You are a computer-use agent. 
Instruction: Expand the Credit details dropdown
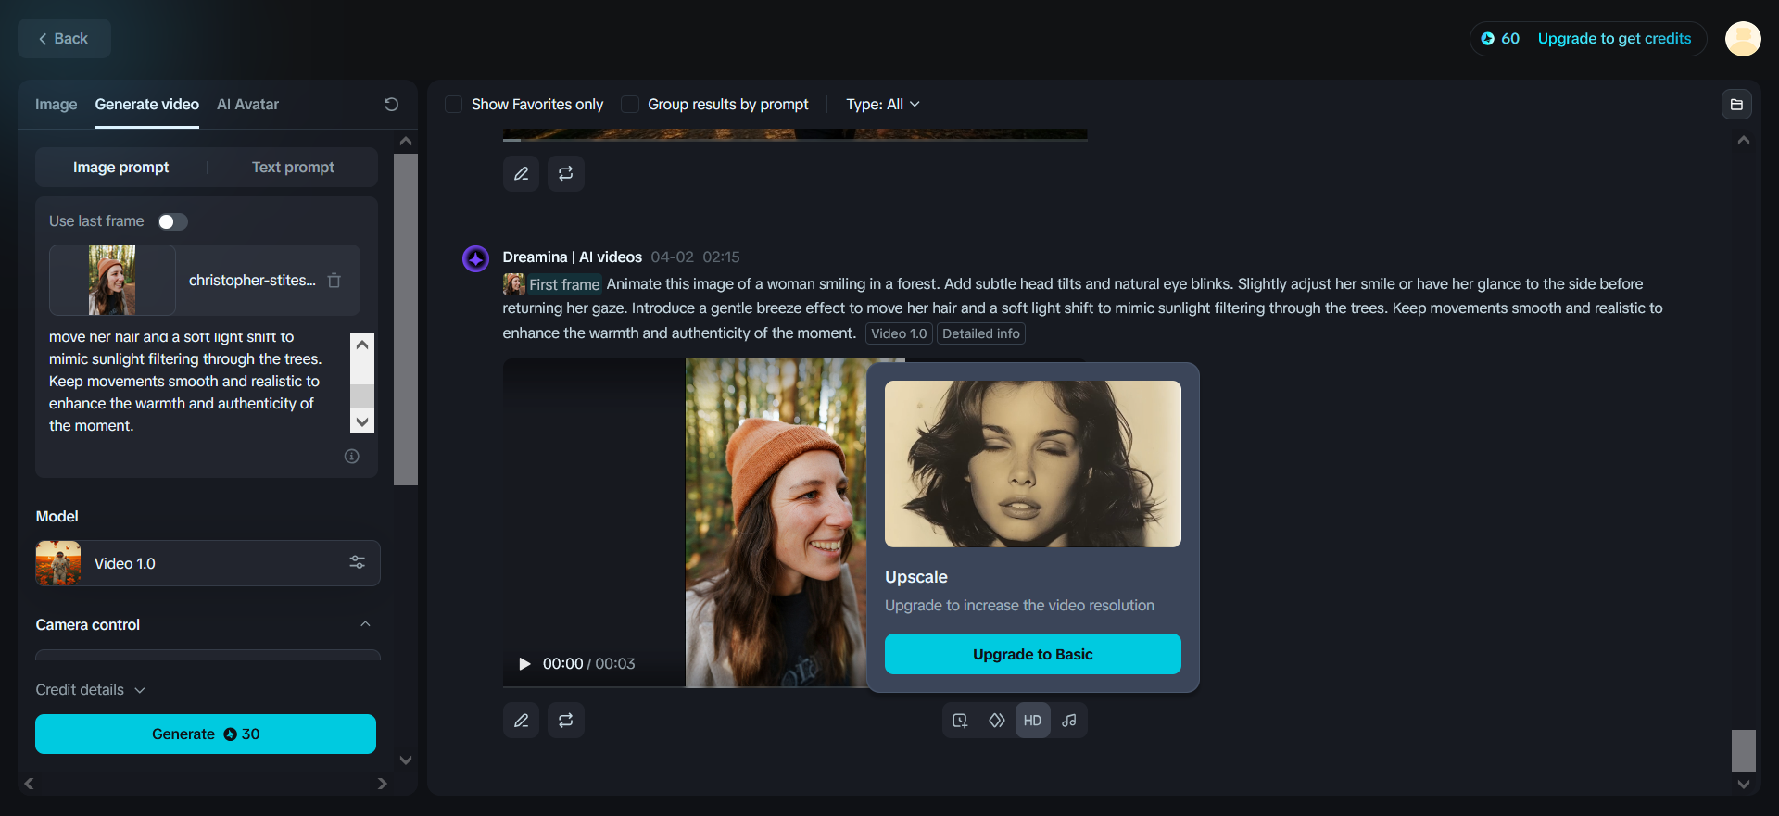click(x=91, y=690)
